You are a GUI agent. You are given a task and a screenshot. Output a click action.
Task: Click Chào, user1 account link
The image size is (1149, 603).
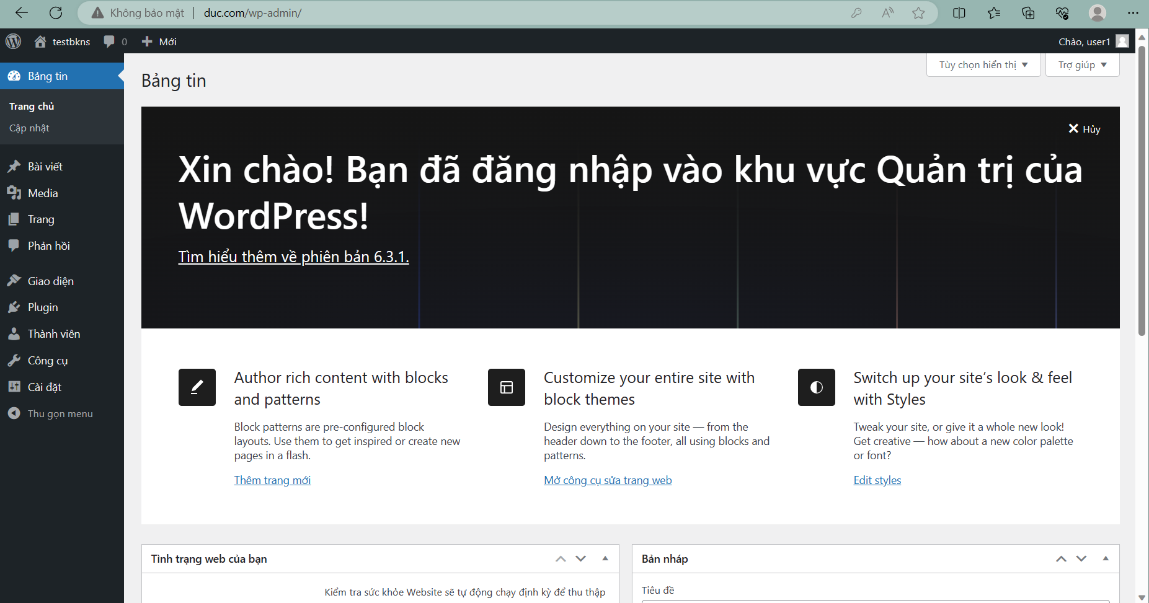click(x=1093, y=42)
